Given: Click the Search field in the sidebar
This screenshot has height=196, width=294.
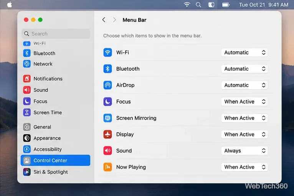Looking at the screenshot, I should click(56, 33).
